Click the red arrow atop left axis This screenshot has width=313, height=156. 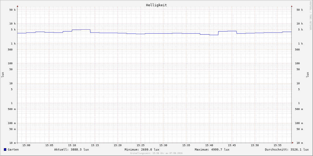pos(17,6)
